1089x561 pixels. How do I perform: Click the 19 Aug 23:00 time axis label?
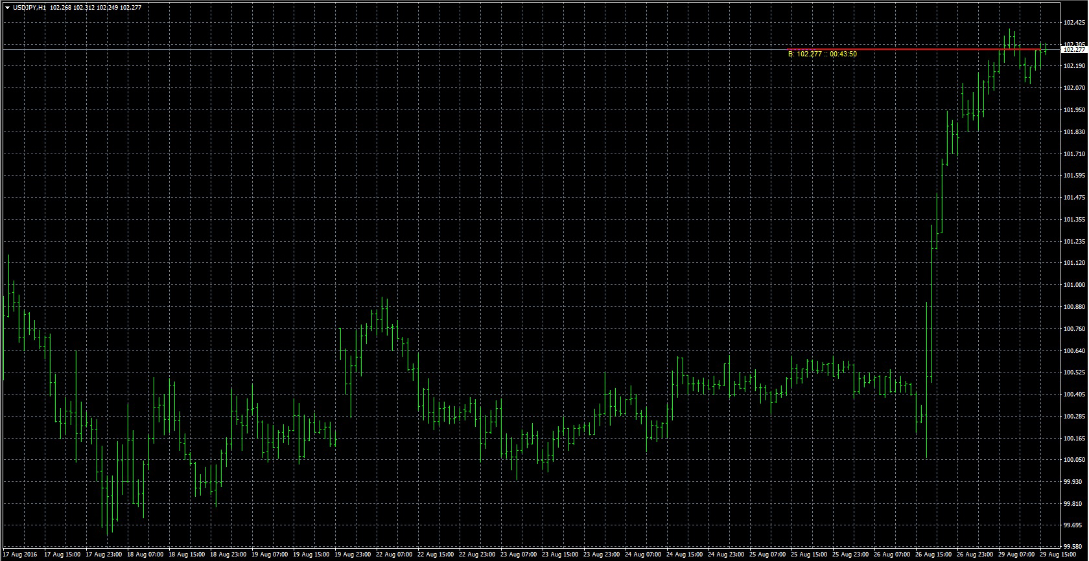pyautogui.click(x=353, y=555)
